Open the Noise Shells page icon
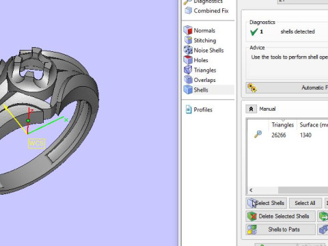This screenshot has width=328, height=246. [188, 50]
